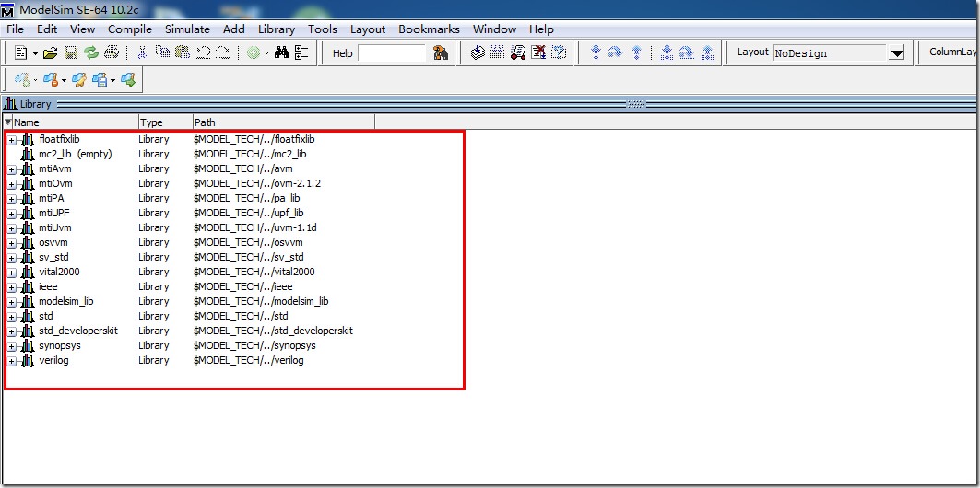Click the Open file folder icon
This screenshot has width=980, height=488.
[x=51, y=53]
